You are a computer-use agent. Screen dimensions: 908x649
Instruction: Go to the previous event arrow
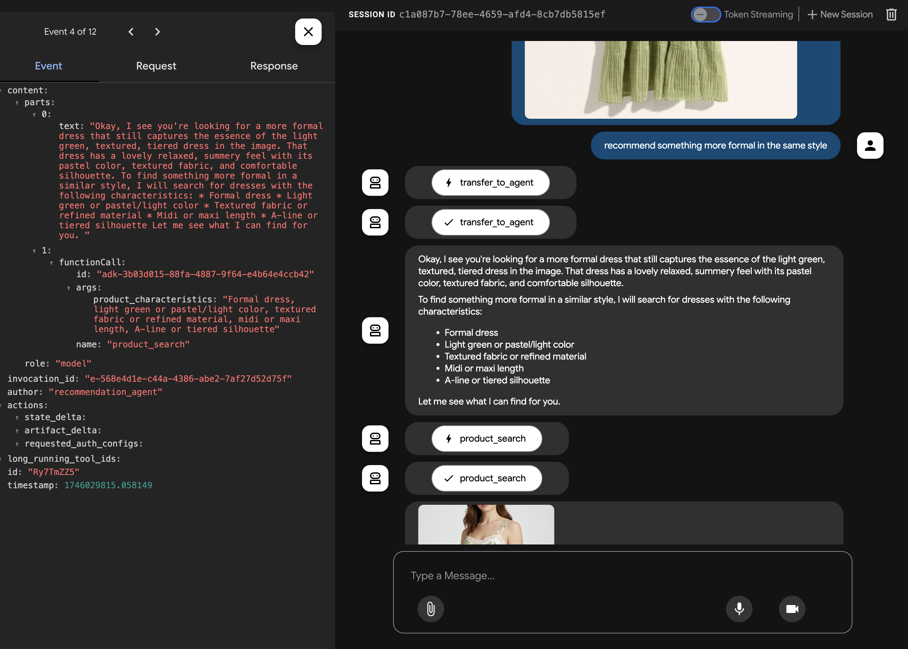[x=131, y=31]
